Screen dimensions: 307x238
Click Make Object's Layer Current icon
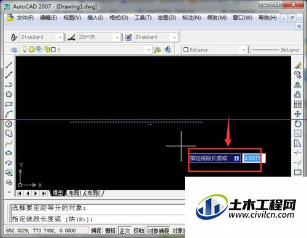click(158, 50)
